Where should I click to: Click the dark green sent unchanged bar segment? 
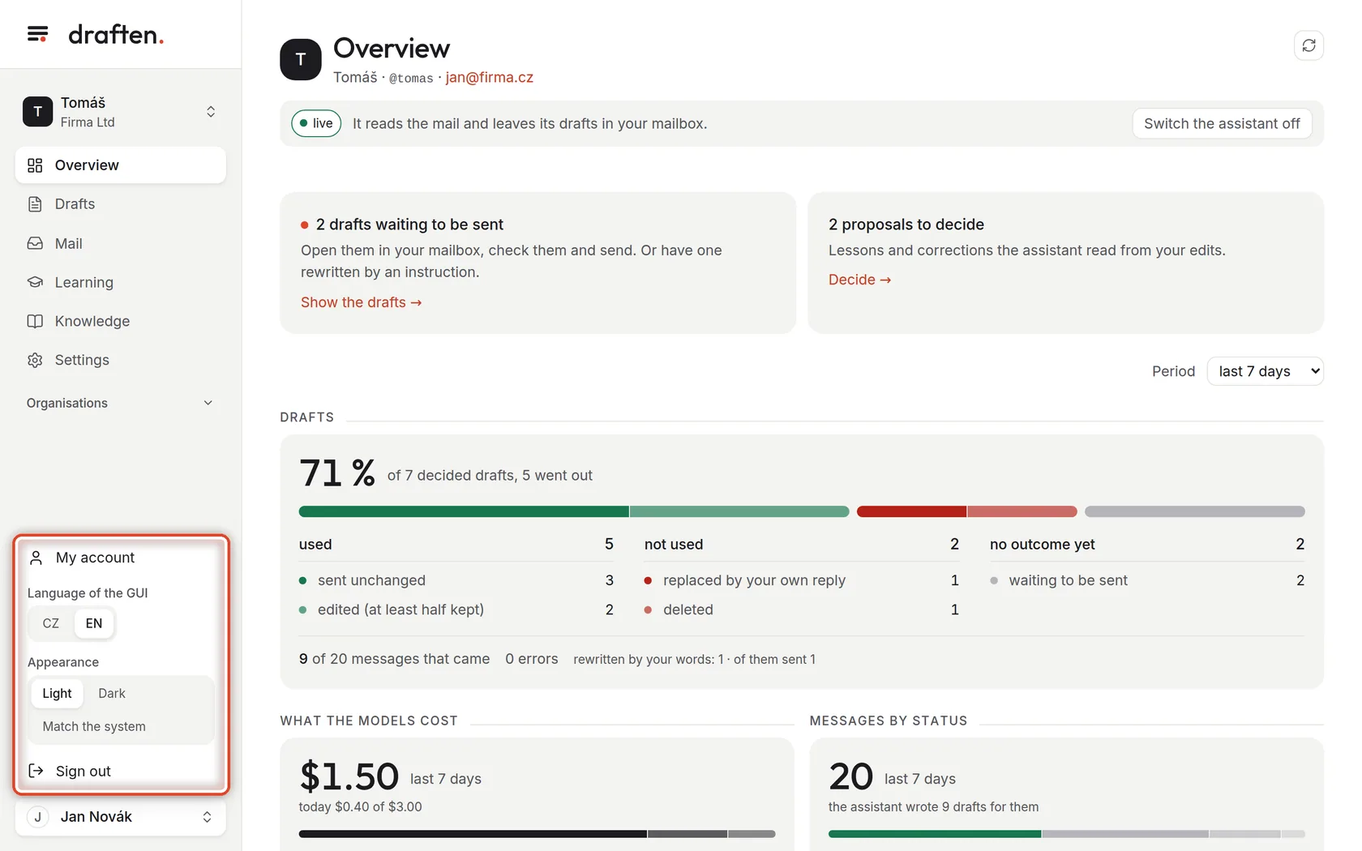click(x=464, y=511)
